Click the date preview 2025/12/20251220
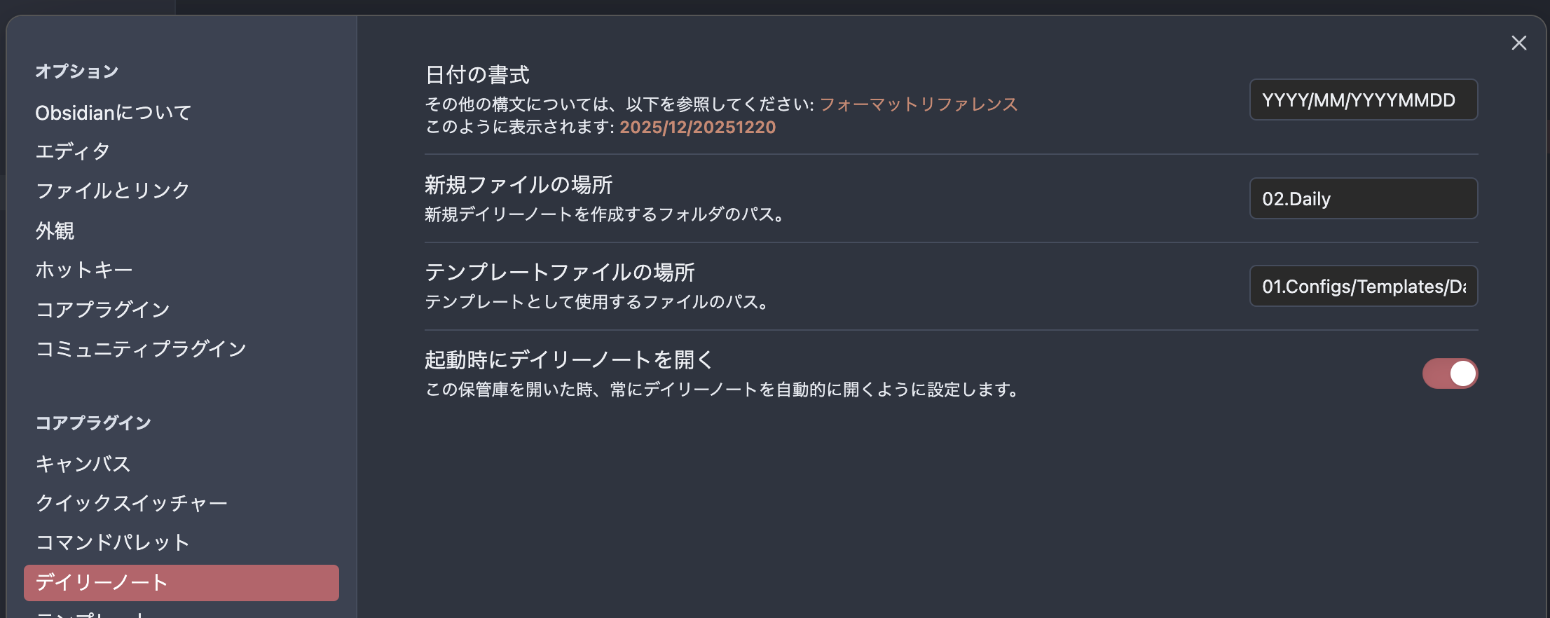Image resolution: width=1550 pixels, height=618 pixels. click(697, 127)
